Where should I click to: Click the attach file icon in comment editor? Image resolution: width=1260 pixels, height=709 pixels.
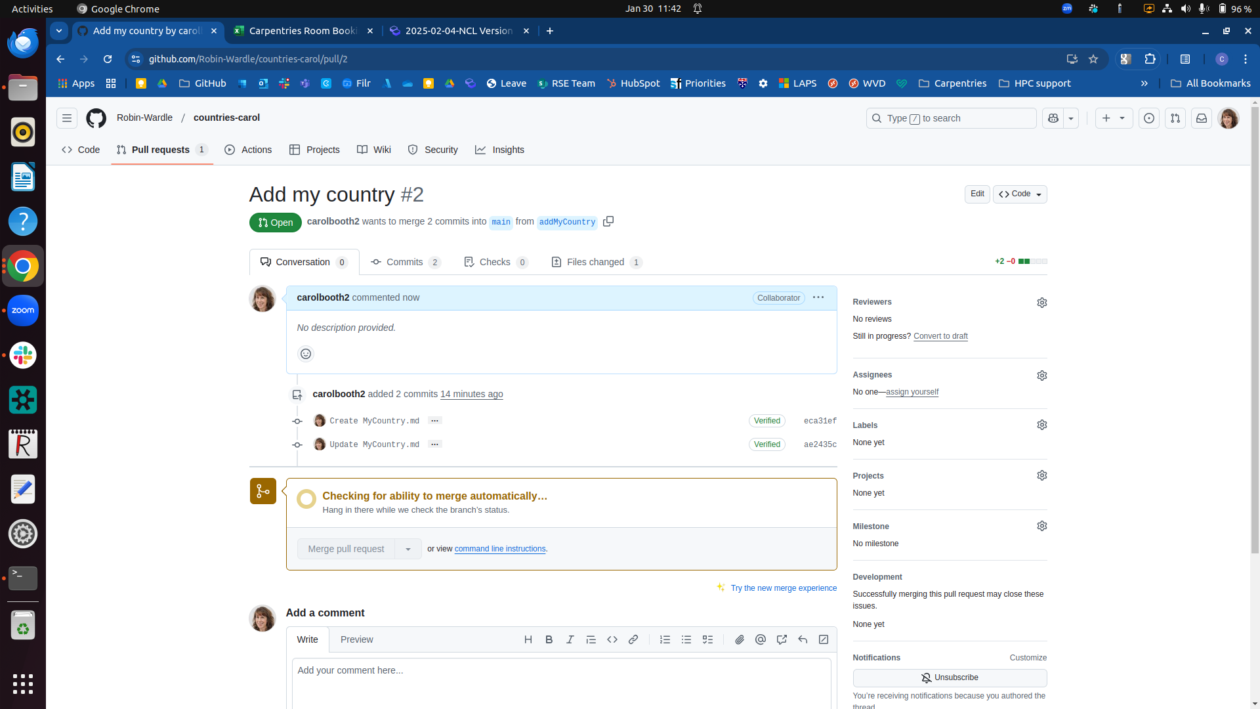(x=739, y=639)
